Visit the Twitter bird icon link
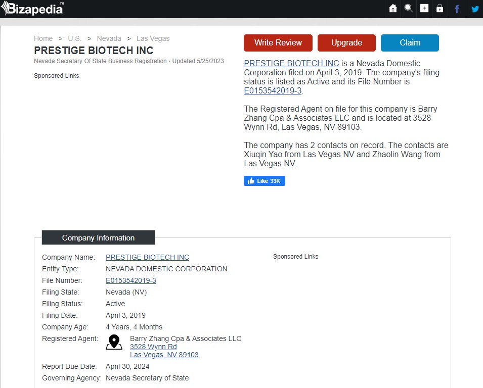Screen dimensions: 483x388 click(475, 9)
